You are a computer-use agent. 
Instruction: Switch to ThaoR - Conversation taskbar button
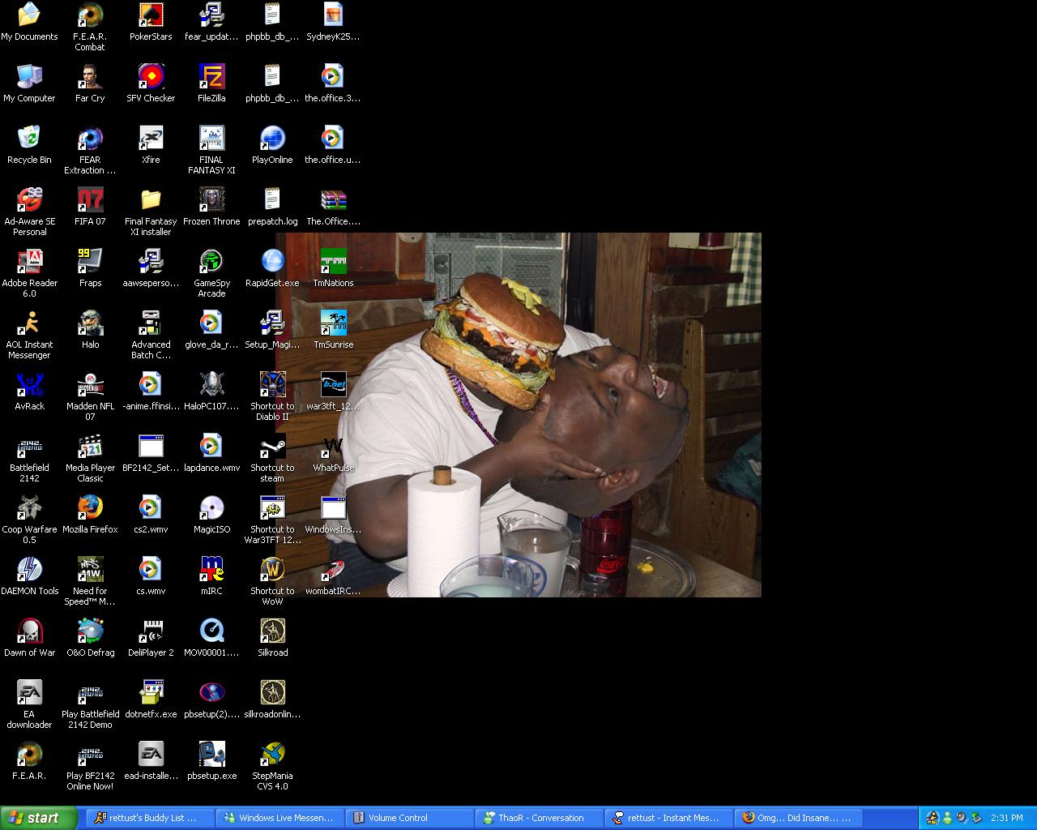tap(539, 818)
